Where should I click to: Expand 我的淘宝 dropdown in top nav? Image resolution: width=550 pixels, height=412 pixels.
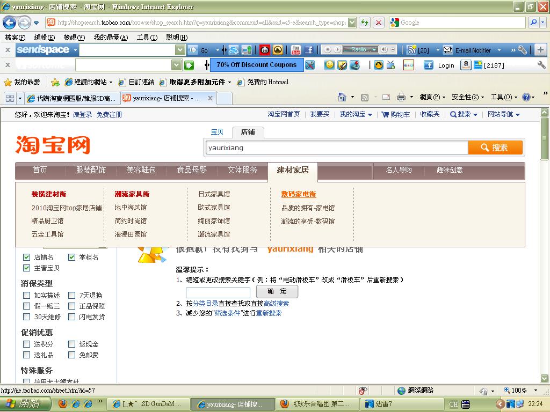tap(370, 115)
